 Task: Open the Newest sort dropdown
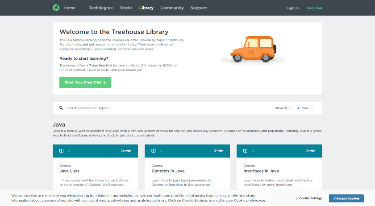(x=283, y=108)
